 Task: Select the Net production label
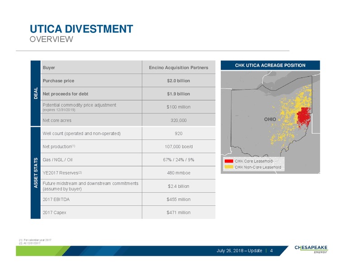click(x=59, y=146)
